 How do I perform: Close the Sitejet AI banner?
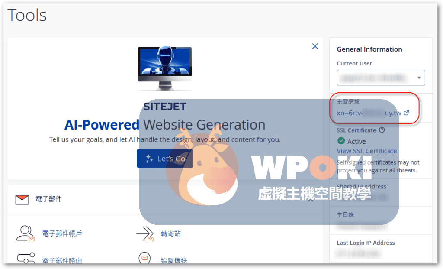[315, 46]
